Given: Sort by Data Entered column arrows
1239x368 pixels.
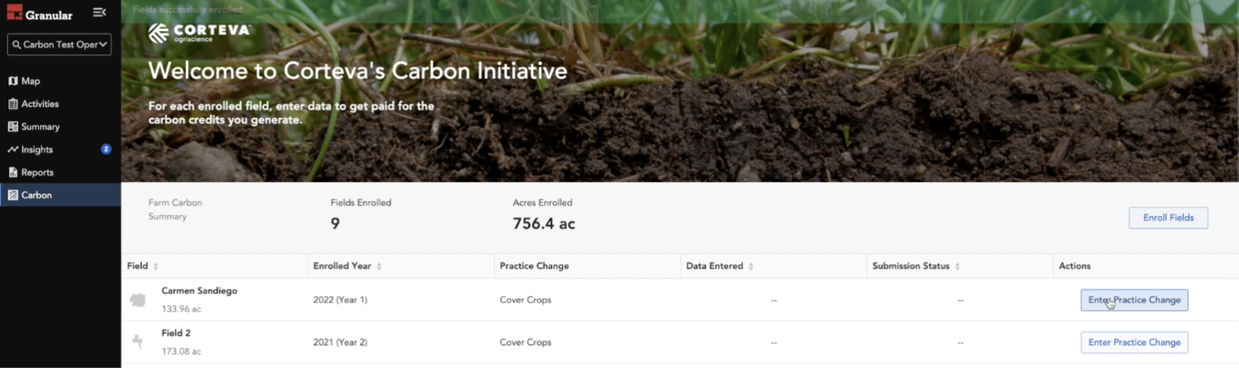Looking at the screenshot, I should tap(751, 267).
